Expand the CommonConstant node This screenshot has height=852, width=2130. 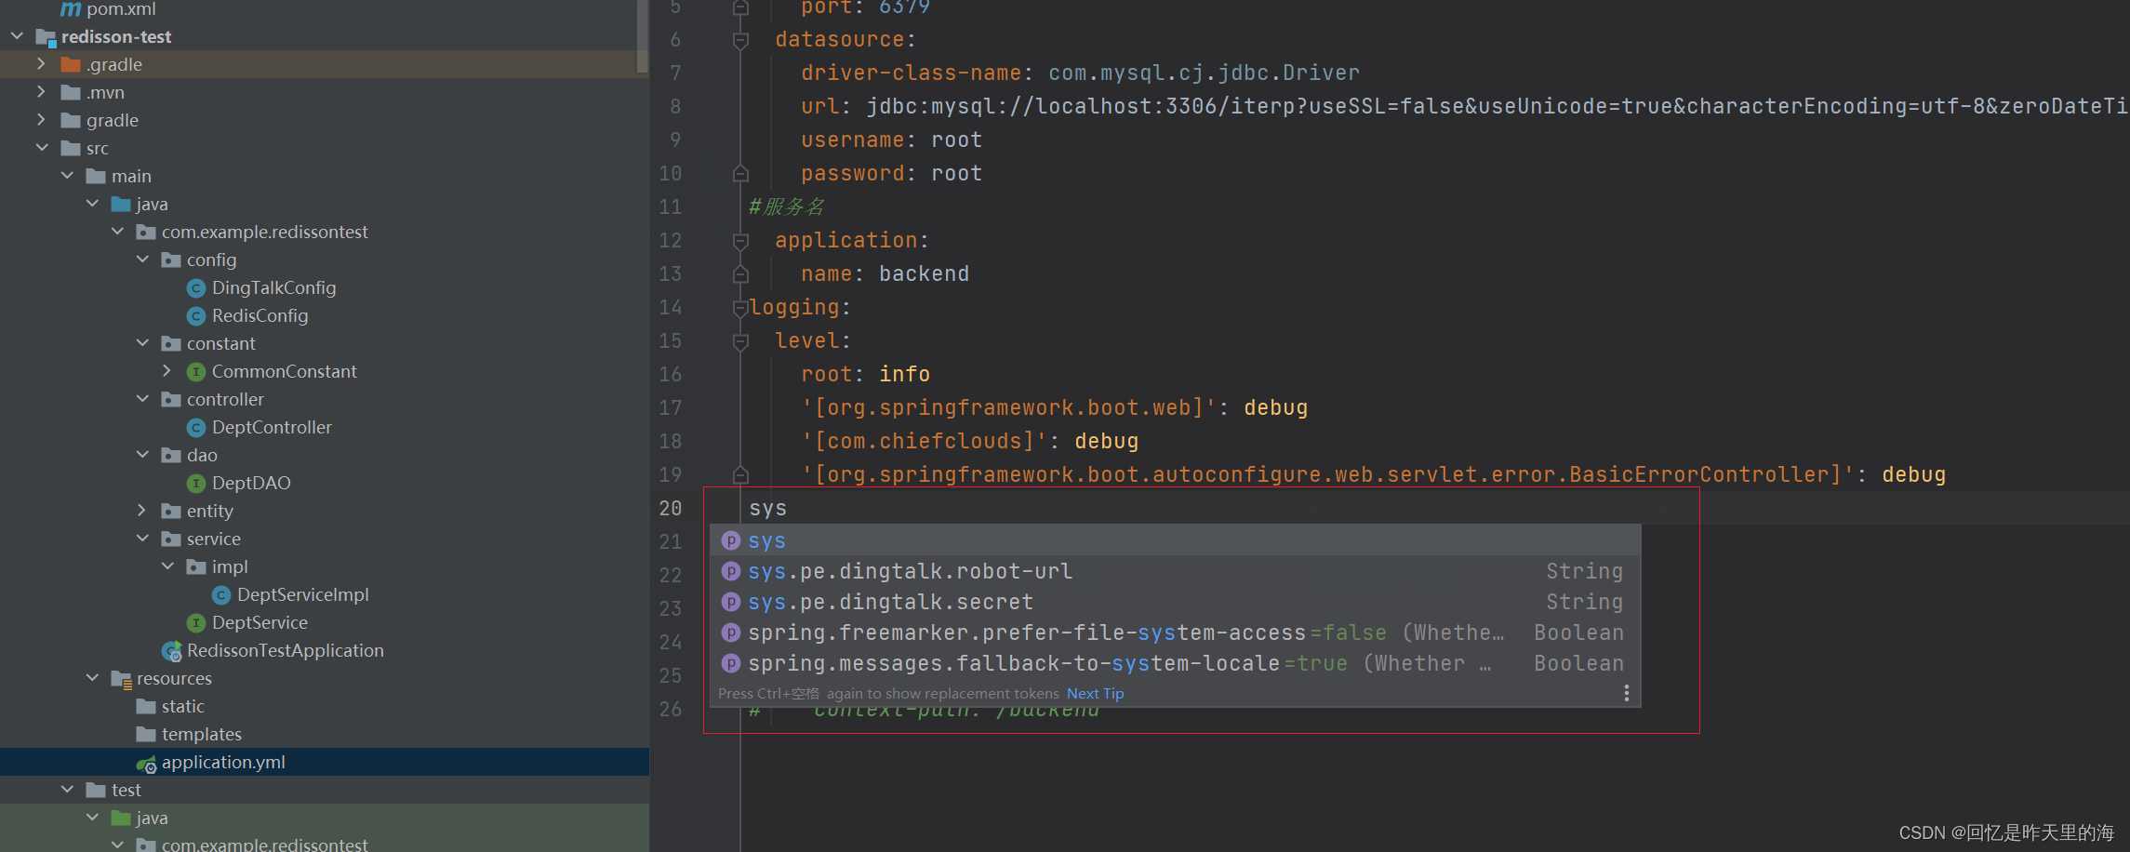tap(166, 371)
